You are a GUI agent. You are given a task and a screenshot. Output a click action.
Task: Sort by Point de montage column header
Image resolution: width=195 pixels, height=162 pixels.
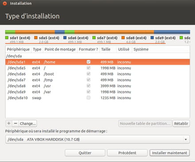[x=60, y=49]
